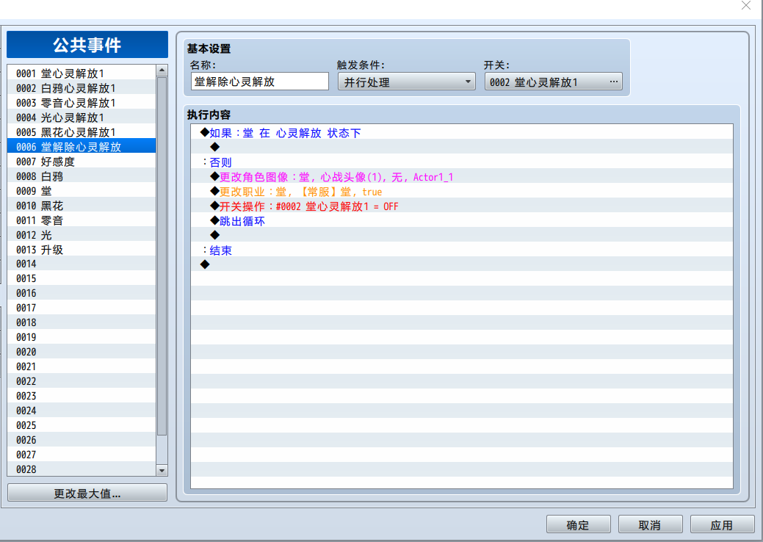Select event 0006 堂解除心灵解放

[82, 146]
